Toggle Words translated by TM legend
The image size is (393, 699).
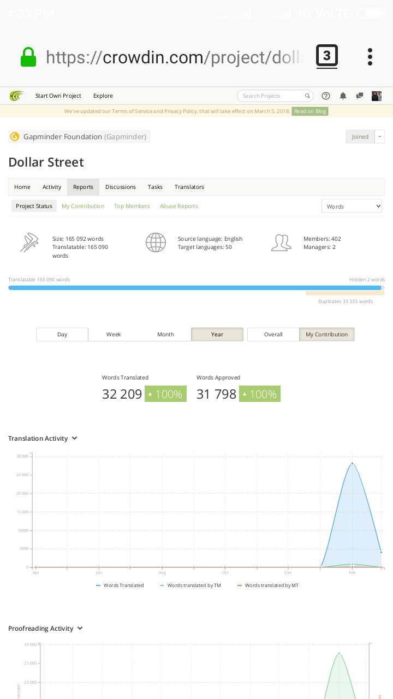(190, 585)
